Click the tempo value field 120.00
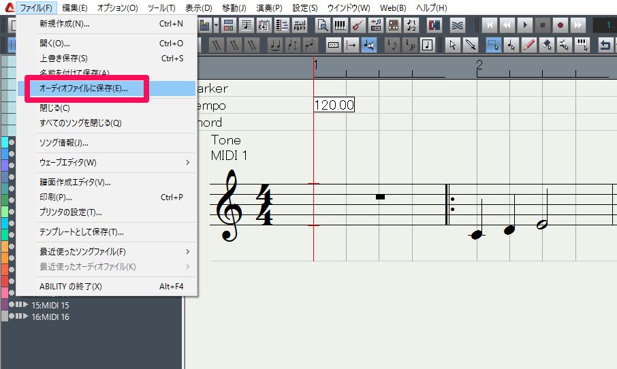 tap(334, 106)
